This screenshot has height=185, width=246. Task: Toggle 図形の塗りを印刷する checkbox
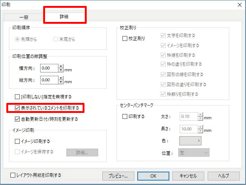tap(163, 85)
